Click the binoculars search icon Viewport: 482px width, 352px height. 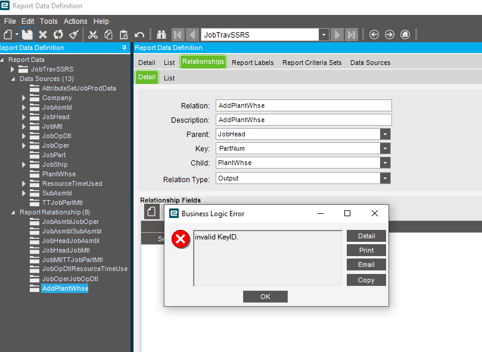tap(161, 35)
